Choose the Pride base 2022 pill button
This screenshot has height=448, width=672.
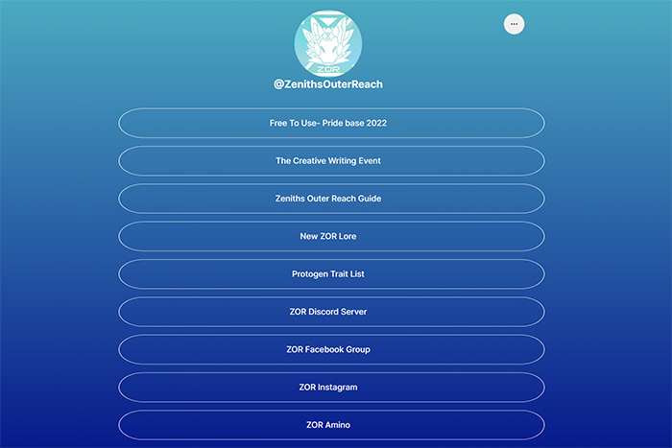[x=331, y=123]
